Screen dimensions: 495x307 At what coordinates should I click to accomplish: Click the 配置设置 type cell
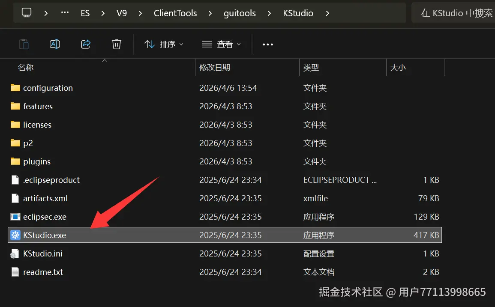tap(319, 253)
